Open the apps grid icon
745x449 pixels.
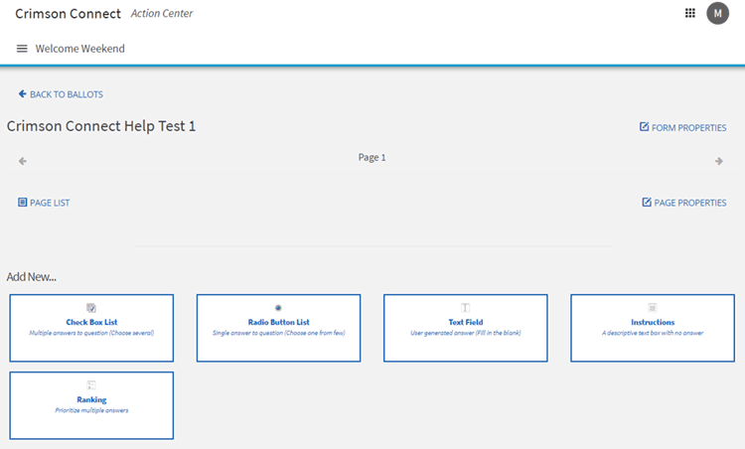coord(690,13)
